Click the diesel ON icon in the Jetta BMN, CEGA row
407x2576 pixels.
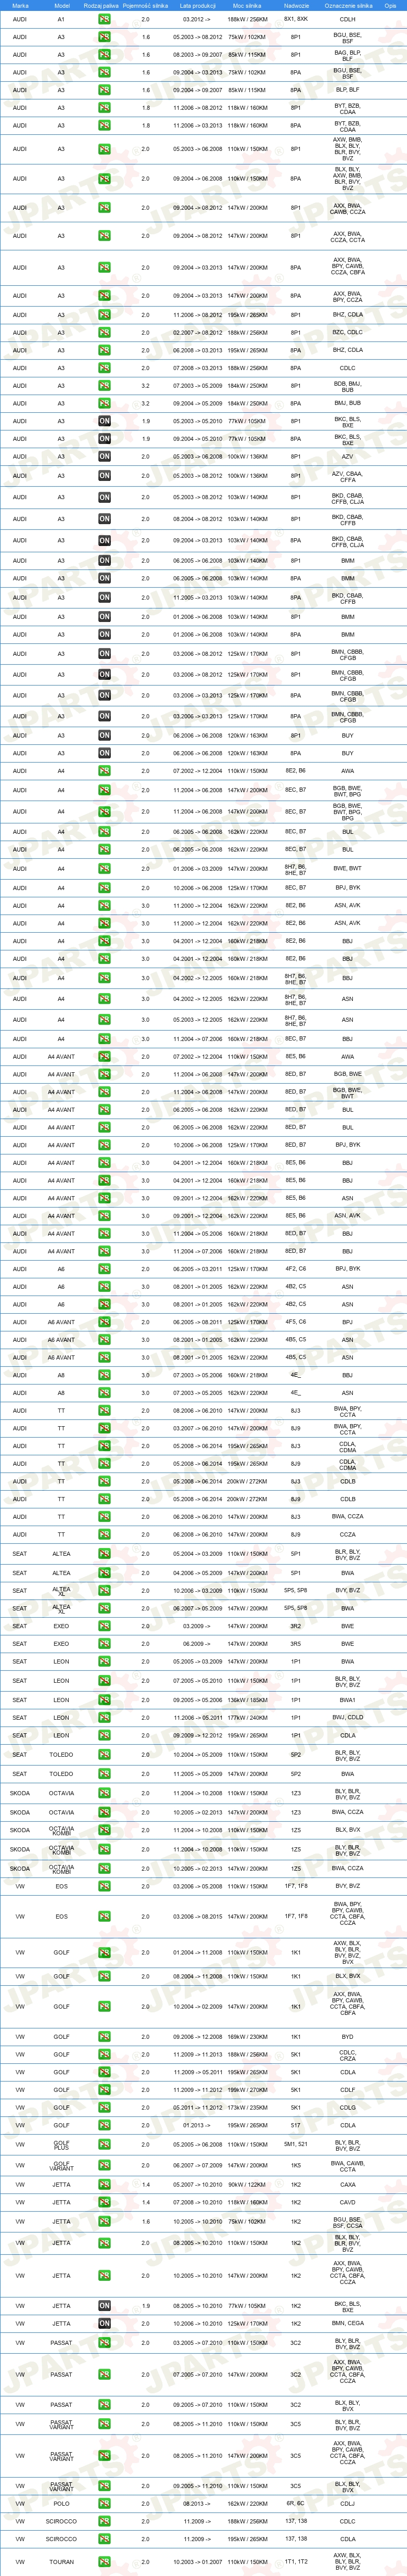click(104, 2324)
